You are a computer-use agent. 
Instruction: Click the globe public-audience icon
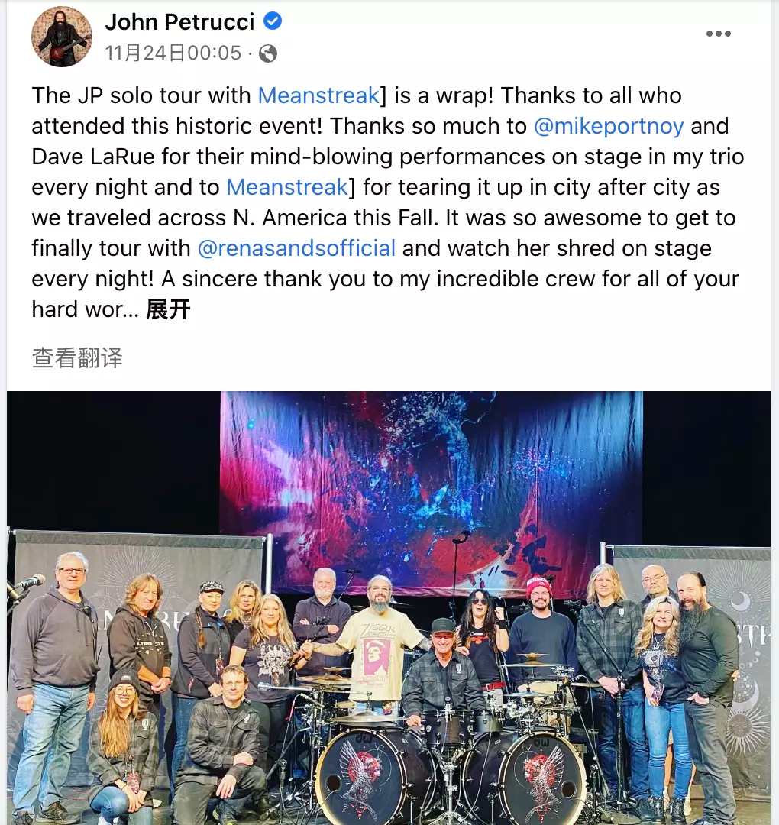pos(268,53)
